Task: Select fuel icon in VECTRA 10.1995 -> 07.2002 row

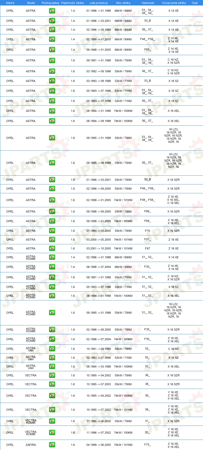Action: click(x=52, y=410)
